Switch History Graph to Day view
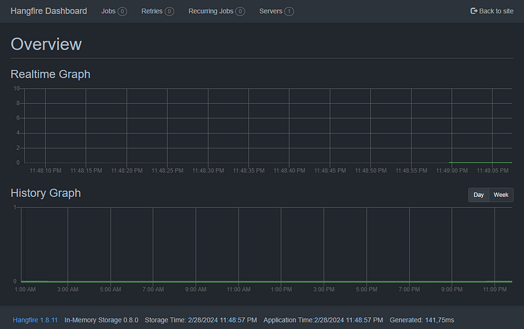Viewport: 524px width, 329px height. coord(479,195)
